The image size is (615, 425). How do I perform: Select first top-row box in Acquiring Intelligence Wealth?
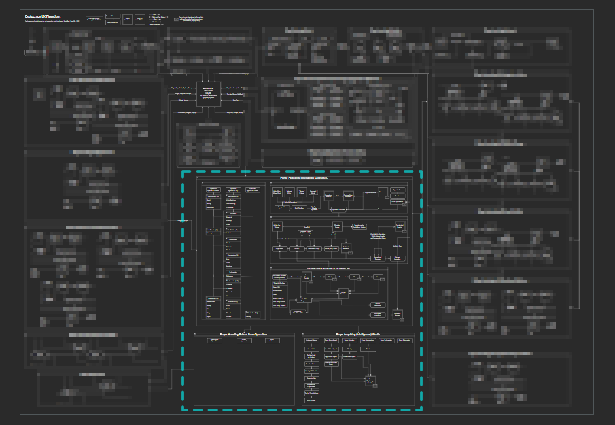pos(311,341)
